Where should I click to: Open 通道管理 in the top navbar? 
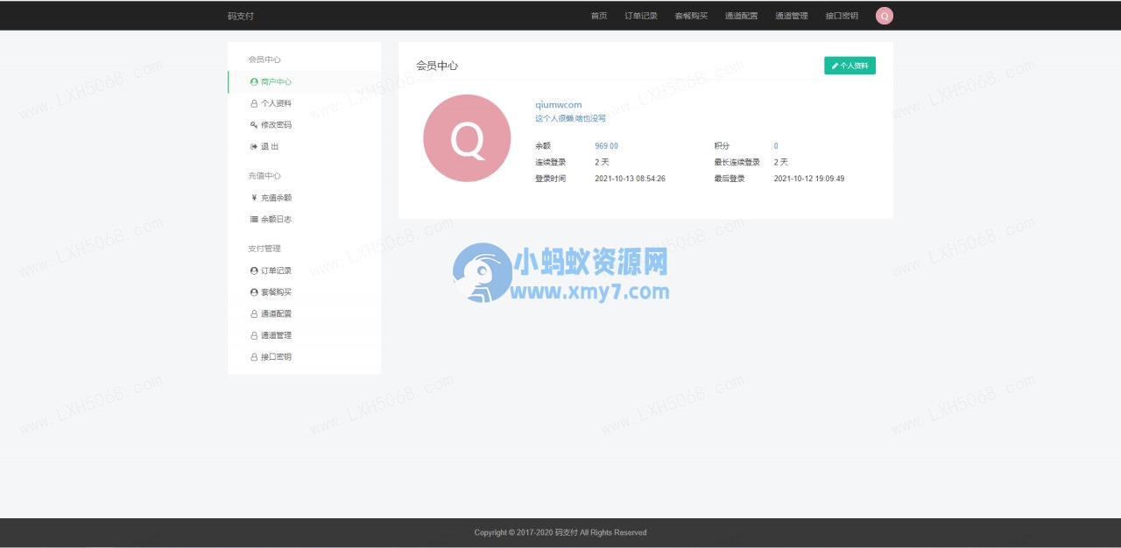coord(792,15)
